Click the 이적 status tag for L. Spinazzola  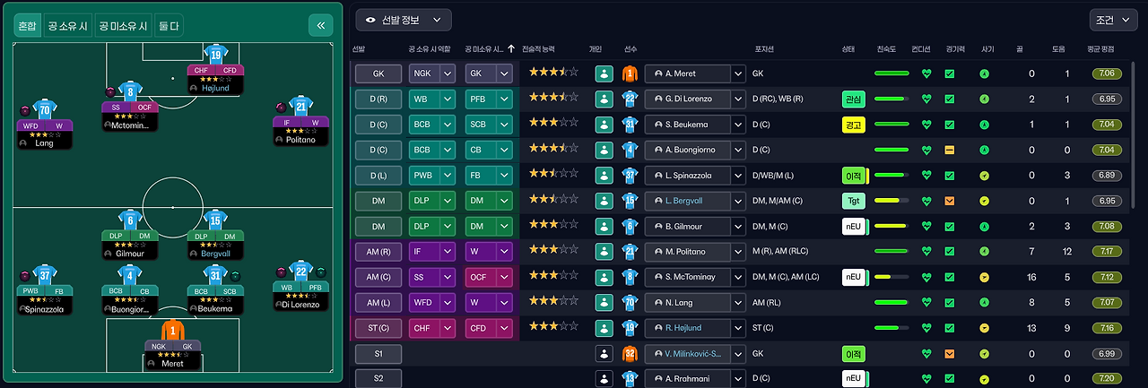(852, 175)
